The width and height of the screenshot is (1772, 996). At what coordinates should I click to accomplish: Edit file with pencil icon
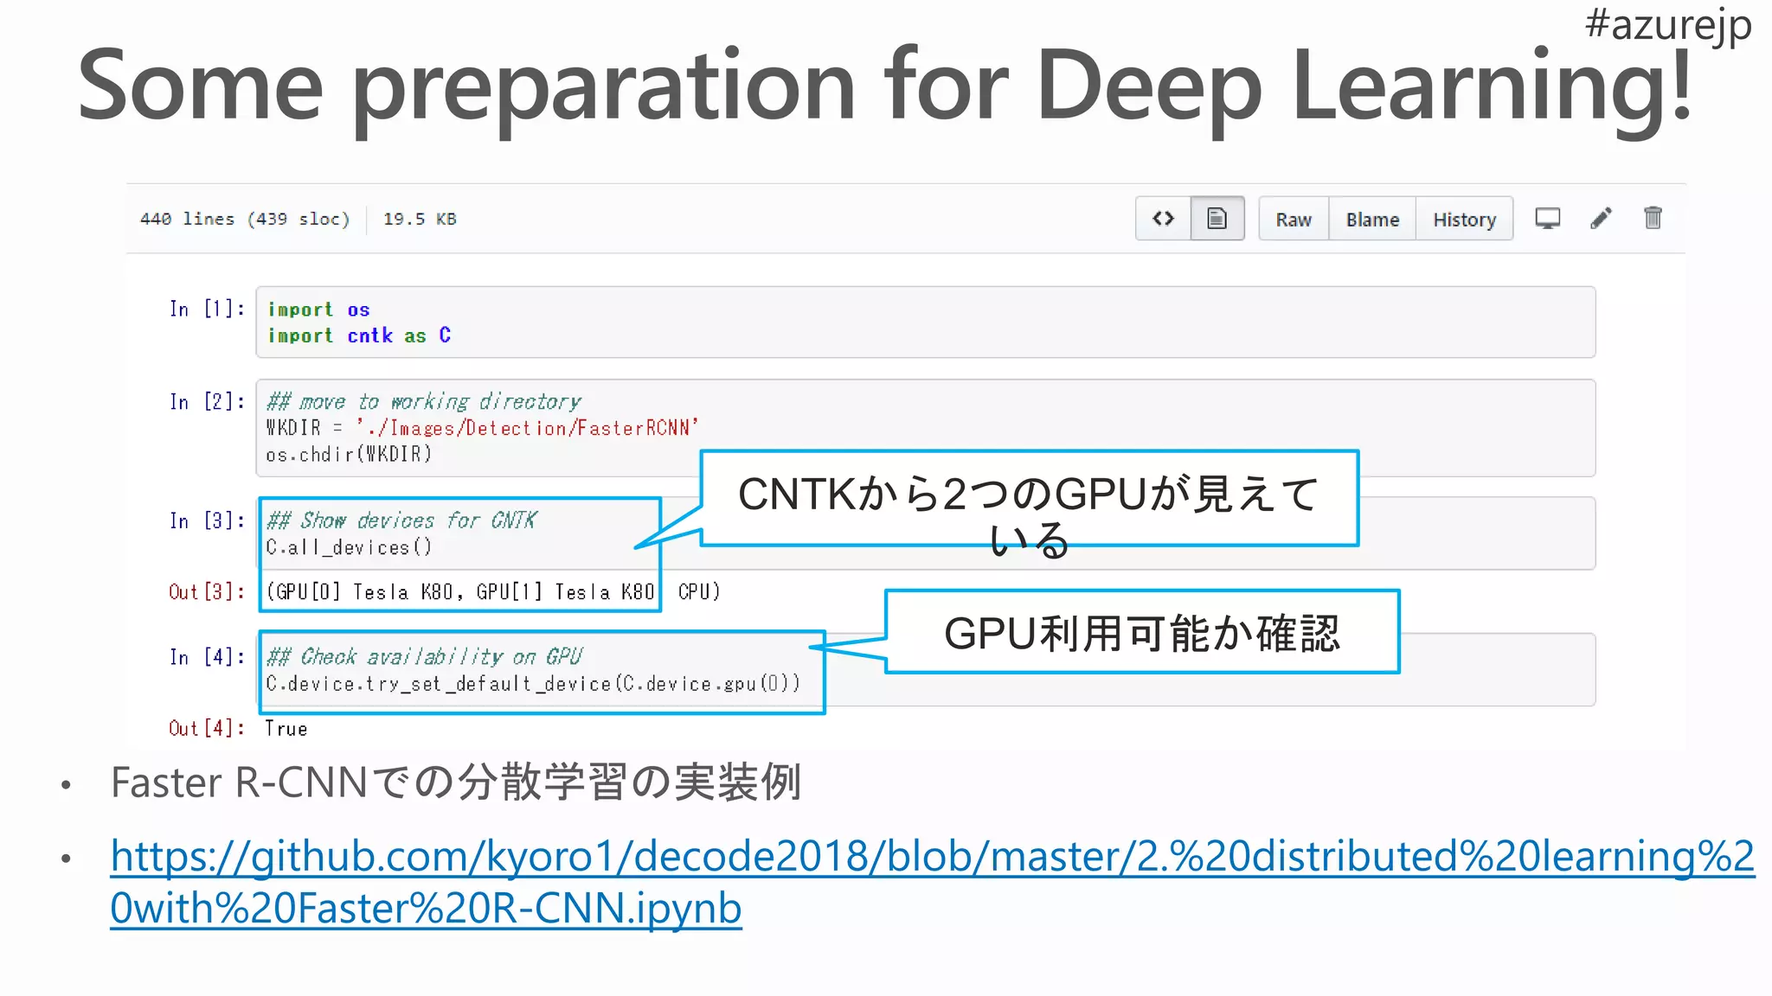coord(1601,218)
